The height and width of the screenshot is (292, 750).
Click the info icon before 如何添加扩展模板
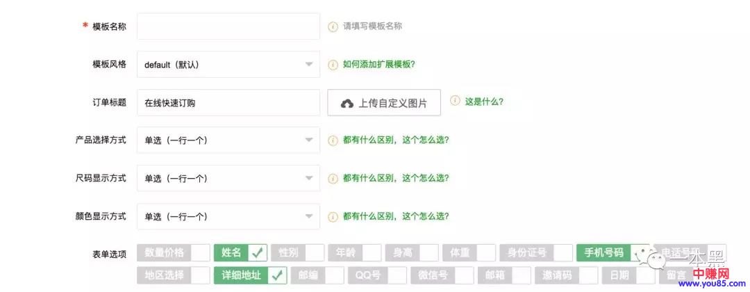(x=333, y=65)
